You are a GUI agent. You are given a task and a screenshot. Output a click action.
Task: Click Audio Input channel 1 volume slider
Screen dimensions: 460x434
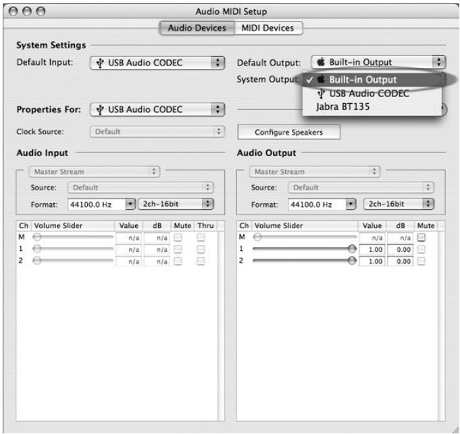point(73,249)
